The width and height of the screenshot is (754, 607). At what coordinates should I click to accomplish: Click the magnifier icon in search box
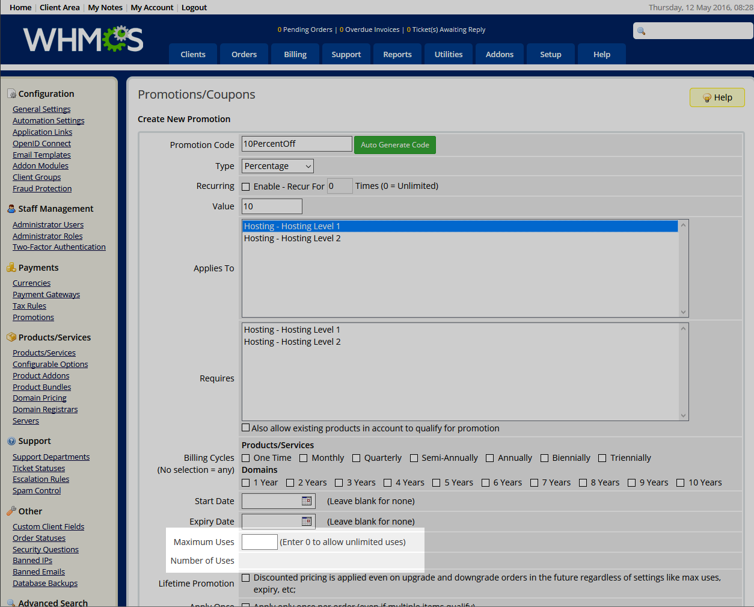pos(642,31)
